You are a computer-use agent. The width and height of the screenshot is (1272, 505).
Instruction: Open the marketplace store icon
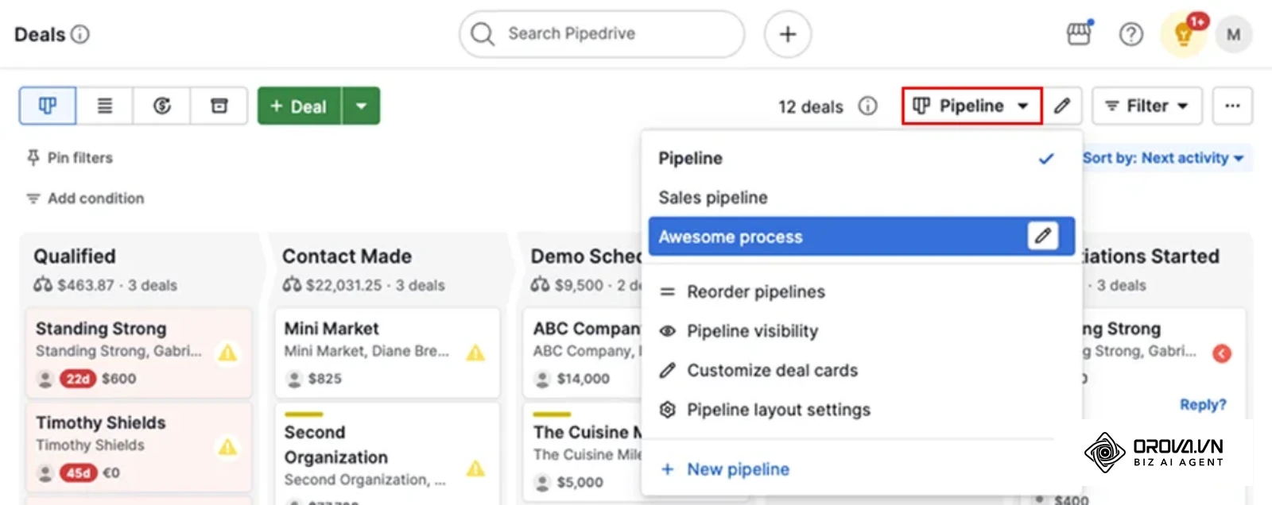coord(1079,34)
